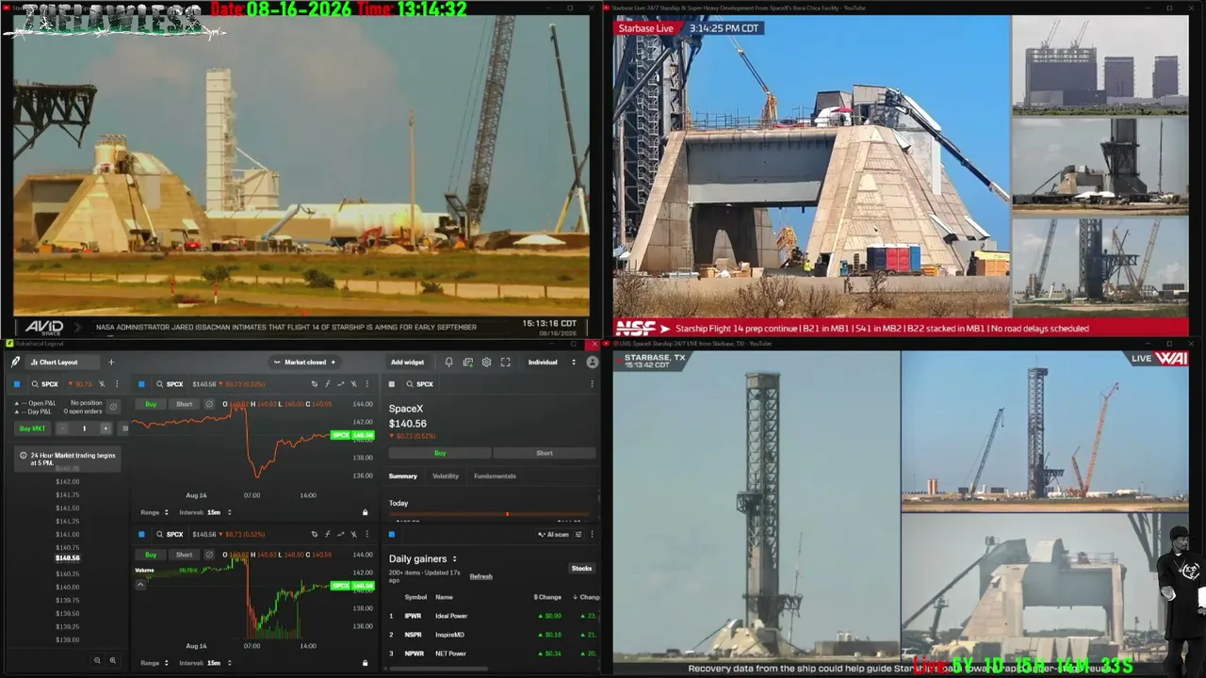This screenshot has width=1206, height=678.
Task: Open the Range dropdown under the lower chart
Action: tap(155, 663)
